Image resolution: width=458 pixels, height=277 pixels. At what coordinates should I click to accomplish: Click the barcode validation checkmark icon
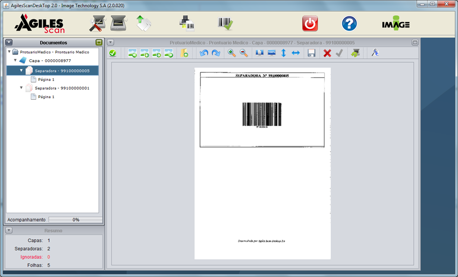coord(225,23)
